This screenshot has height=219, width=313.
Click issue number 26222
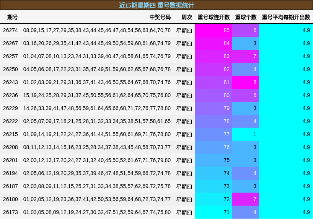coord(10,121)
